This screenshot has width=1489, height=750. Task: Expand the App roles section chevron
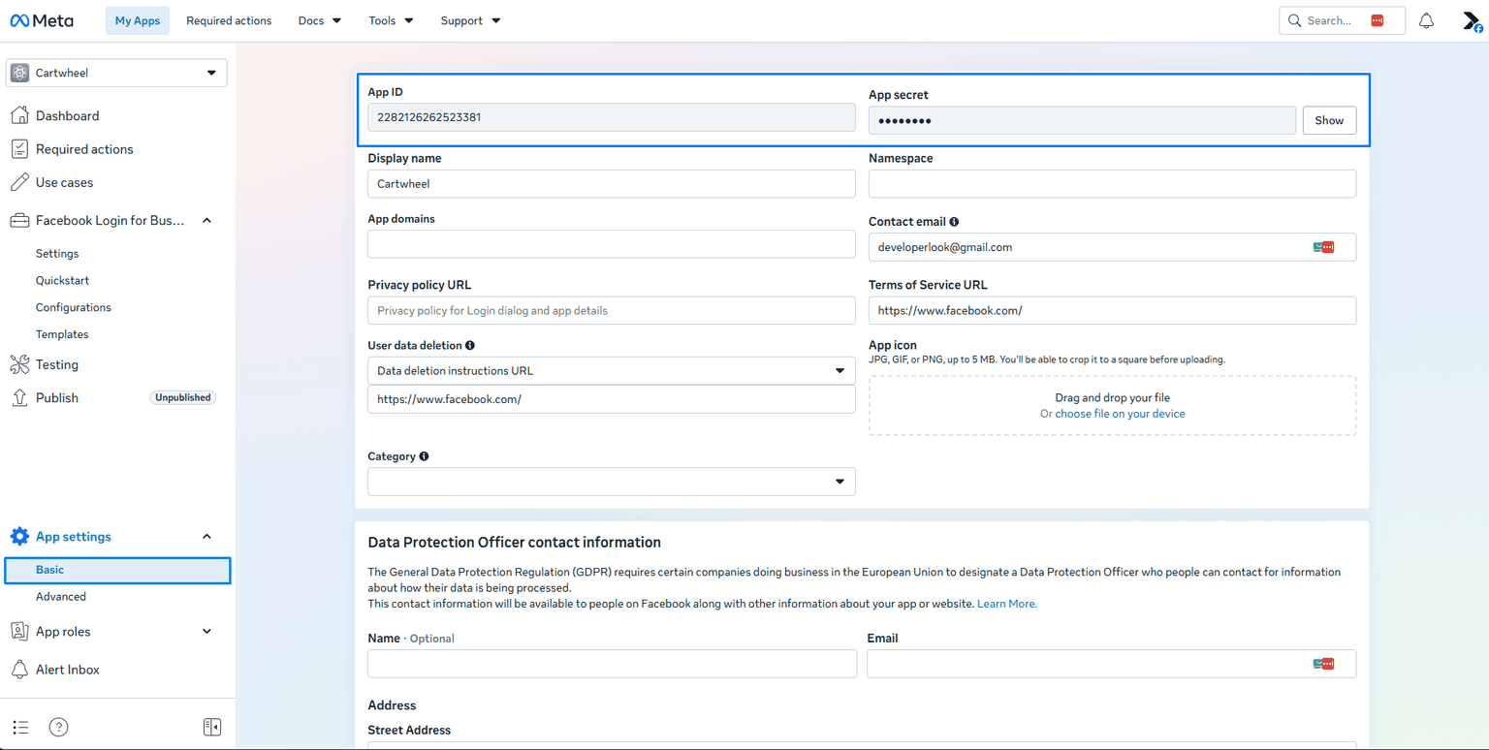coord(206,632)
